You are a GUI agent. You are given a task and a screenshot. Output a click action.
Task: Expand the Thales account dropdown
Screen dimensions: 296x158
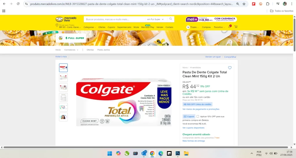coord(193,27)
